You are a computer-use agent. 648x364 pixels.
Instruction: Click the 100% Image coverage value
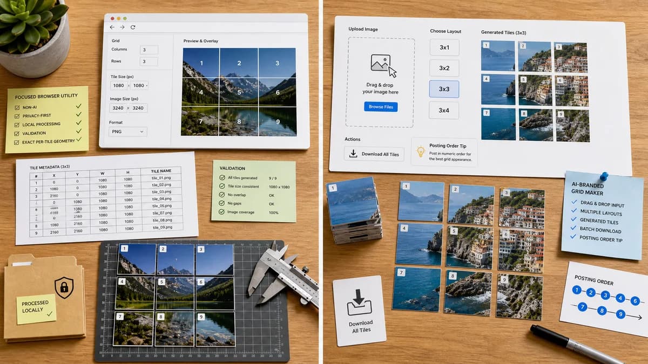(x=273, y=212)
